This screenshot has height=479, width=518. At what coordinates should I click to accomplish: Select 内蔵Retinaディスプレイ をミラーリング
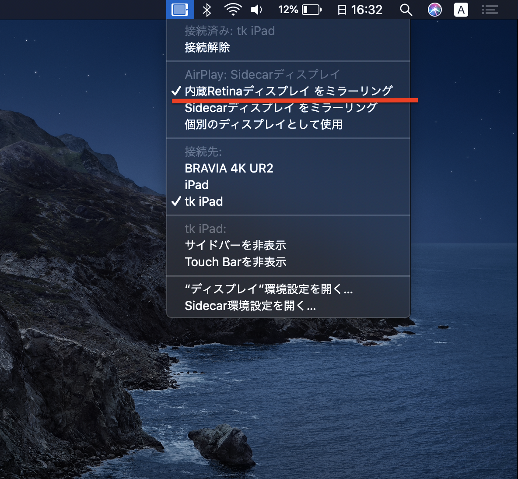[x=288, y=91]
